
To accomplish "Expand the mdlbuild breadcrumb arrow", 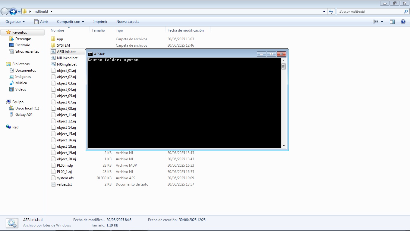I will (x=51, y=11).
